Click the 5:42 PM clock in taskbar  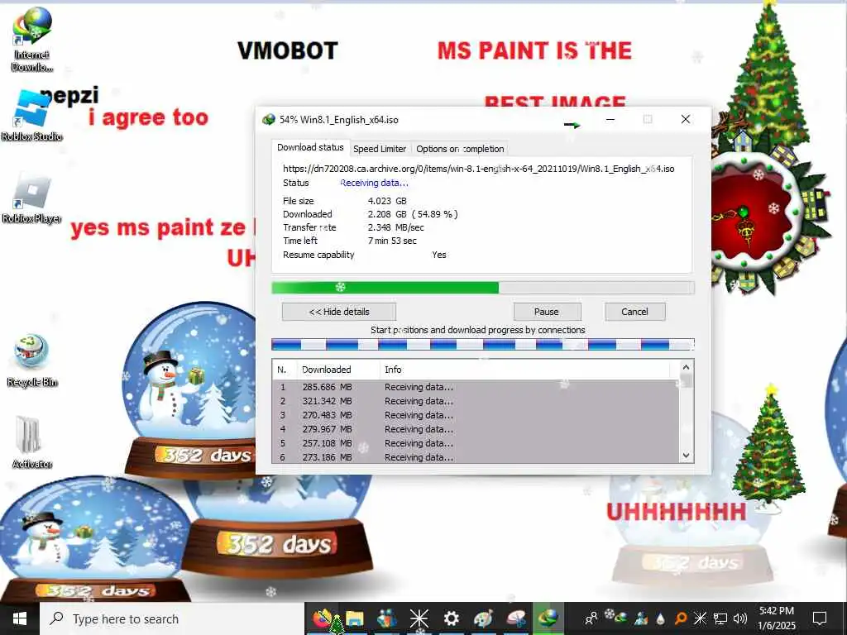(x=776, y=611)
